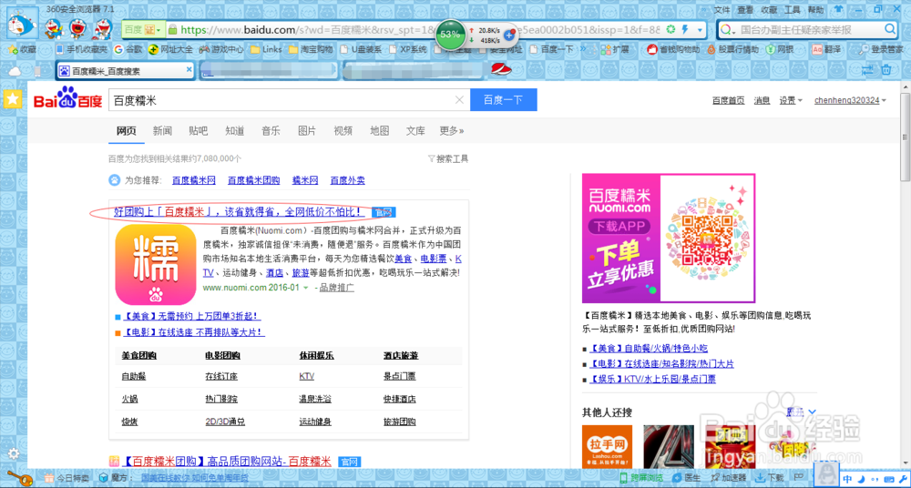Image resolution: width=911 pixels, height=488 pixels.
Task: Click the search magnifier icon in browser search box
Action: (890, 29)
